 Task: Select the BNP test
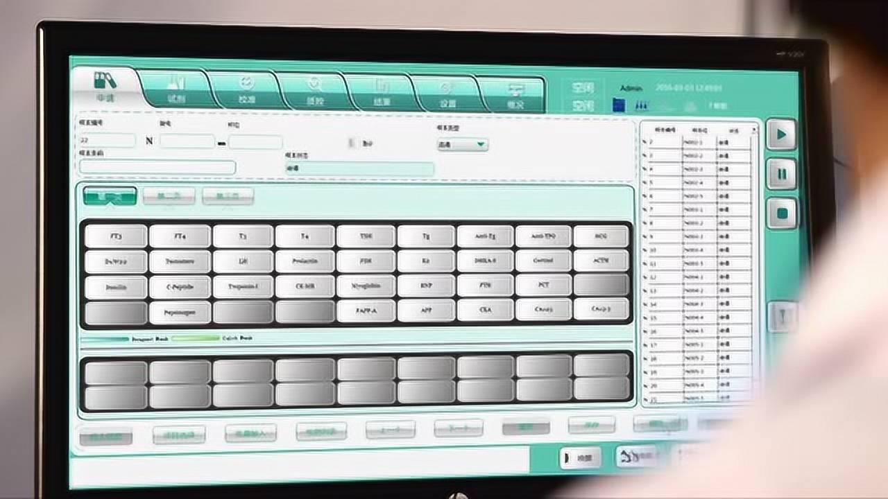click(x=426, y=286)
